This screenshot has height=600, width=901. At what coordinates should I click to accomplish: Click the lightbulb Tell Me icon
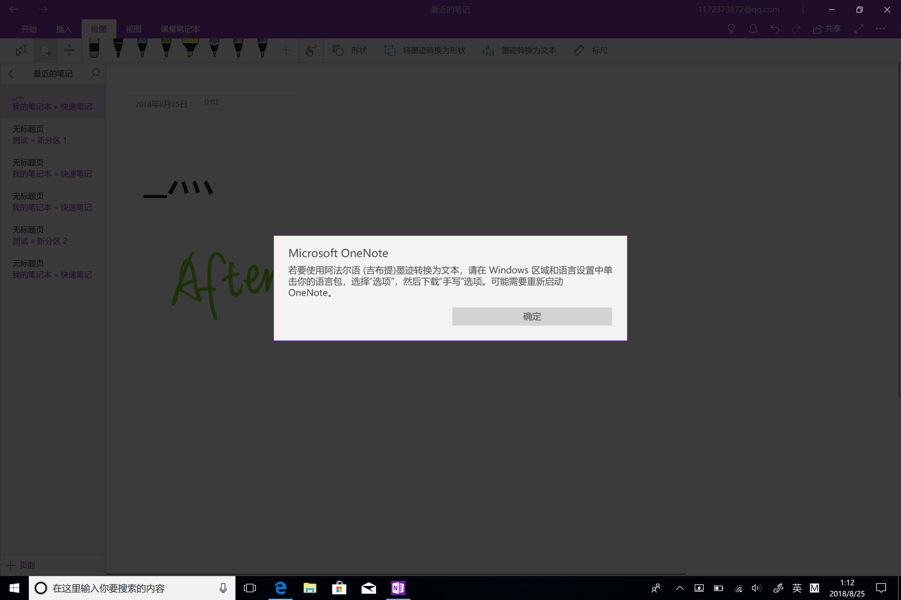(731, 29)
